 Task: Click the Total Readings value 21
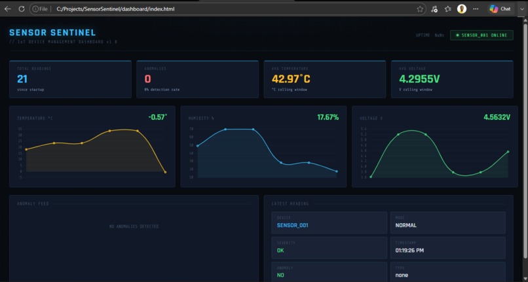click(22, 79)
